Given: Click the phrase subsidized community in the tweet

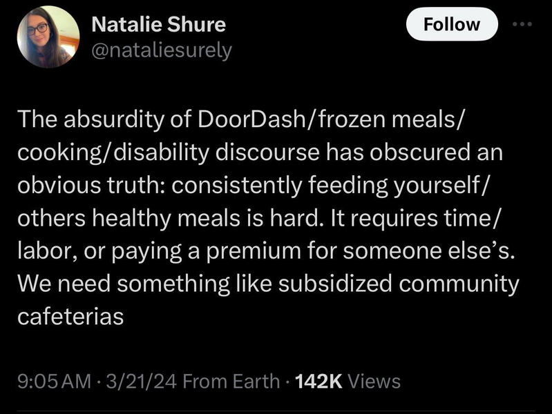Looking at the screenshot, I should [x=399, y=284].
